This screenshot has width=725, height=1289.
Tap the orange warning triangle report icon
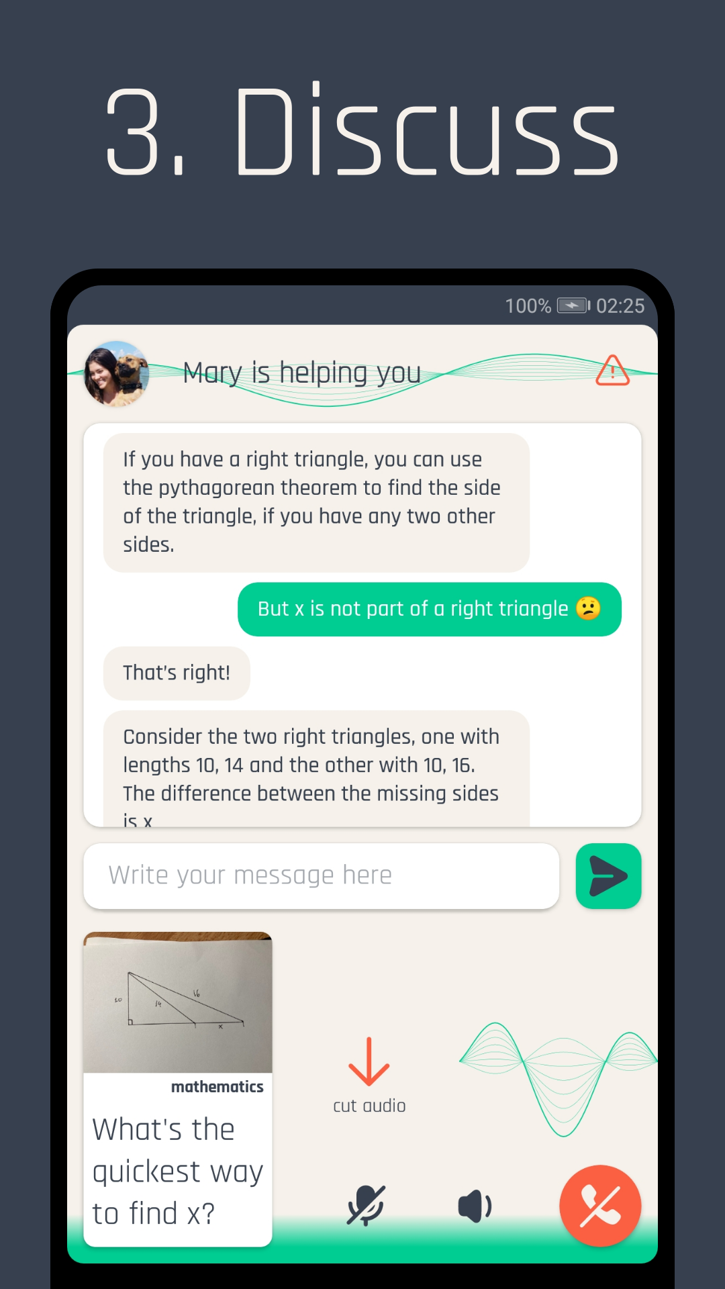612,371
